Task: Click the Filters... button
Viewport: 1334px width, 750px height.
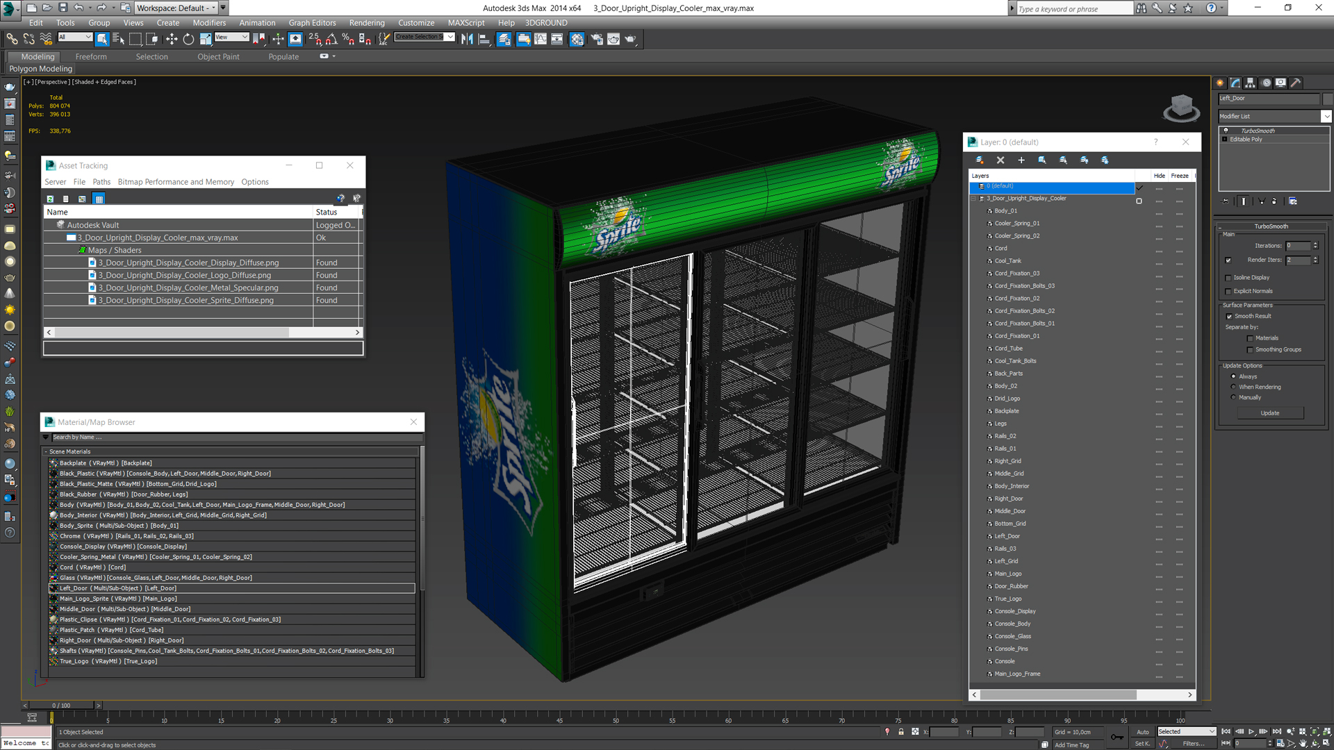Action: click(x=1194, y=743)
